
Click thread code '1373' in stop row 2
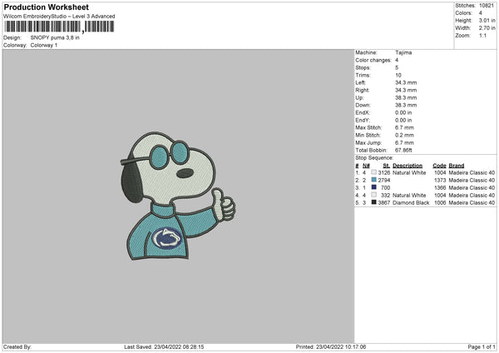[440, 181]
